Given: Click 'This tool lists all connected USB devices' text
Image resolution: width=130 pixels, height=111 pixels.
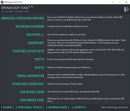Looking at the screenshot, I should (73, 92).
